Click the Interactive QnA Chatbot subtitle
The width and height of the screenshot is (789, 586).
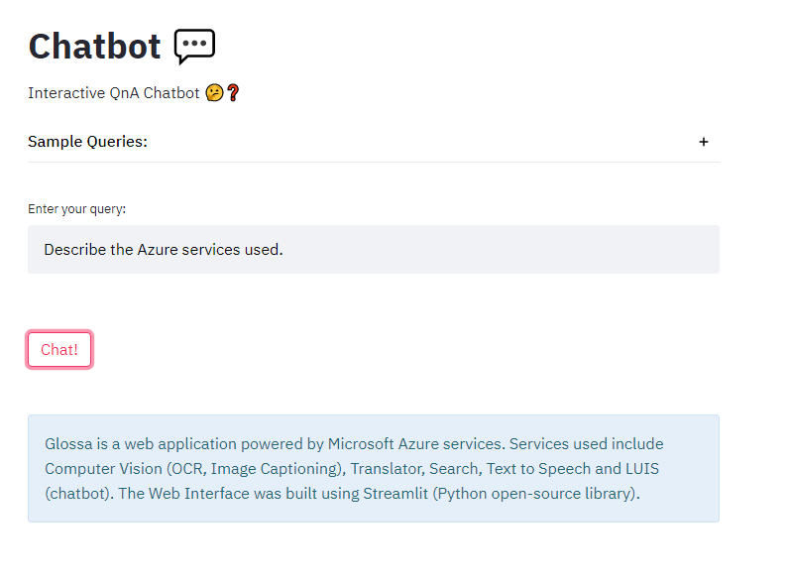[114, 93]
